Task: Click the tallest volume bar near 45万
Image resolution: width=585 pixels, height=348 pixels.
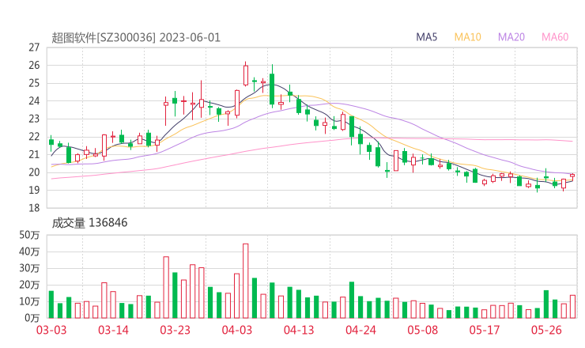Action: tap(246, 281)
